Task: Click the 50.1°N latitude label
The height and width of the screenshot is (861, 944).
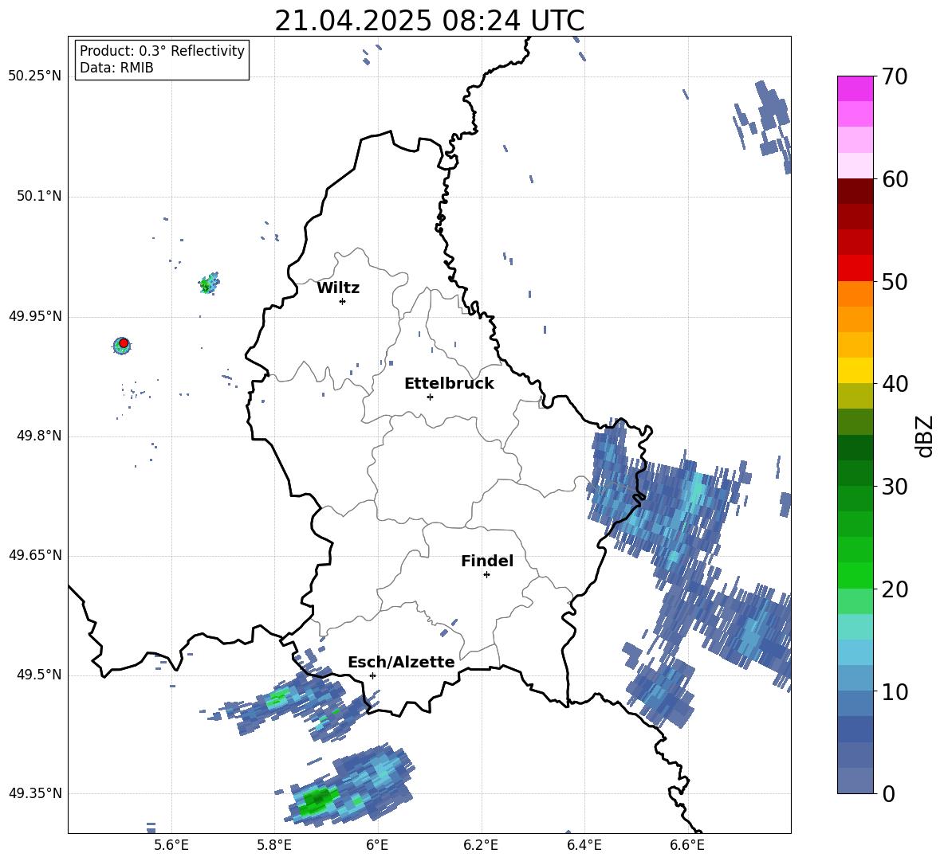Action: (x=39, y=196)
